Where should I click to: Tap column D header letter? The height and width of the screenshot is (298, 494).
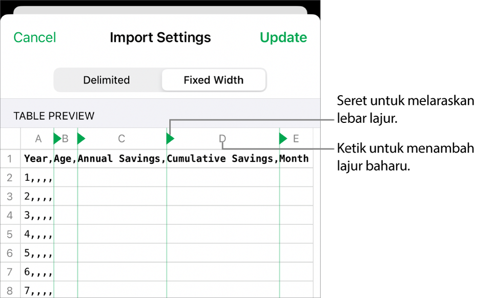(x=222, y=138)
